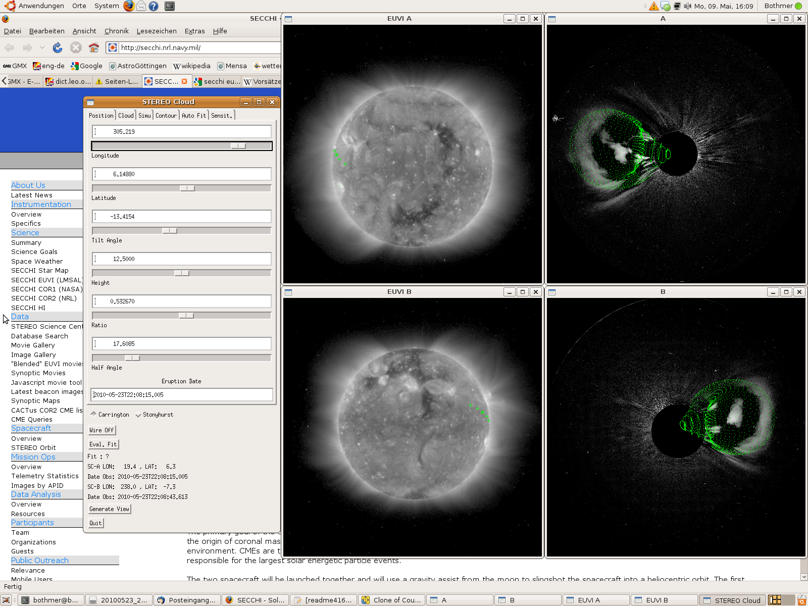Click the Ratio value field 0.532670

click(x=182, y=301)
